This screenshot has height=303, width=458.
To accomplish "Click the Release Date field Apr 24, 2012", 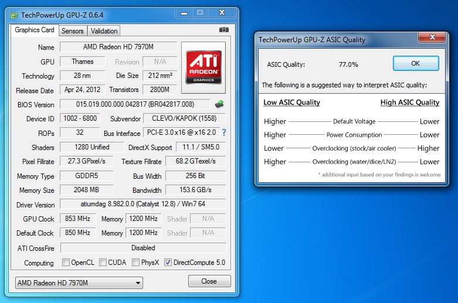I will [82, 90].
